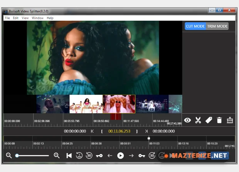Click the tag label icon
The height and width of the screenshot is (172, 239).
pos(209,120)
